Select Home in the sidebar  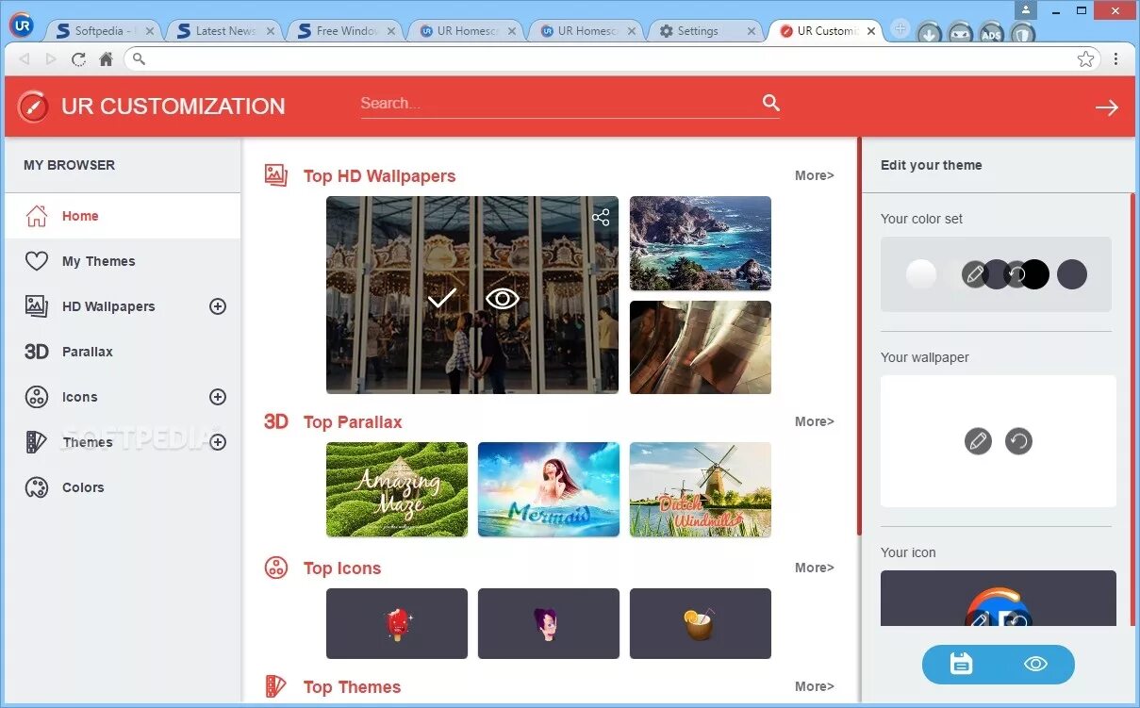123,216
